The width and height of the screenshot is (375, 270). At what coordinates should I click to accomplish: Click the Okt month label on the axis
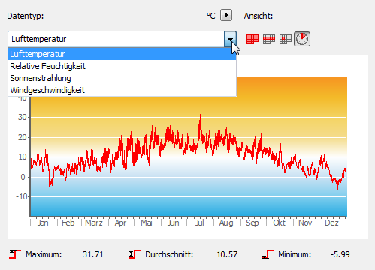tap(279, 223)
